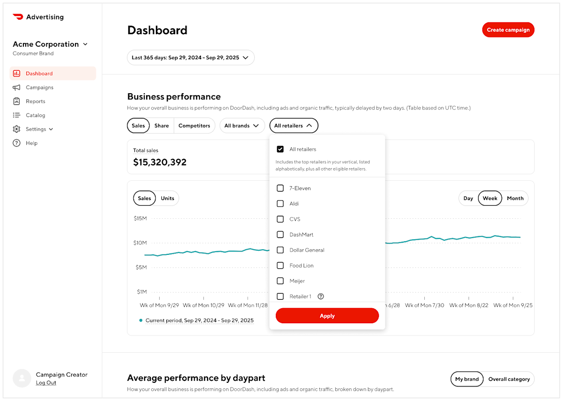This screenshot has width=562, height=401.
Task: Click the Wk of Mon 8/22 axis label
Action: coord(469,305)
